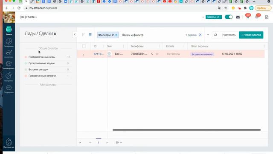Click the account profile photo thumbnail
This screenshot has width=273, height=154.
pos(9,17)
